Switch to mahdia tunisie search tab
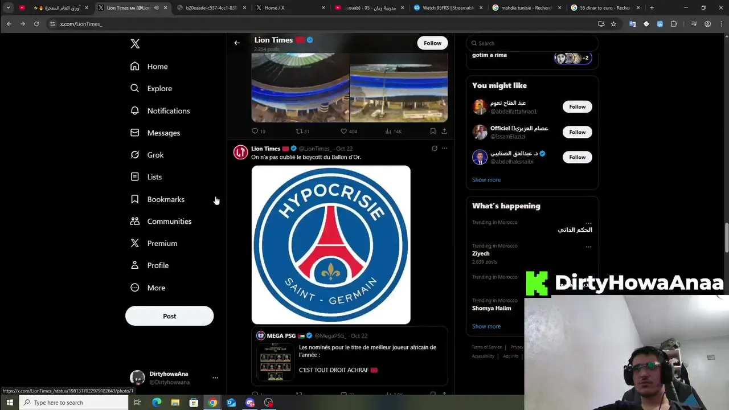Screen dimensions: 729x410 (x=527, y=8)
